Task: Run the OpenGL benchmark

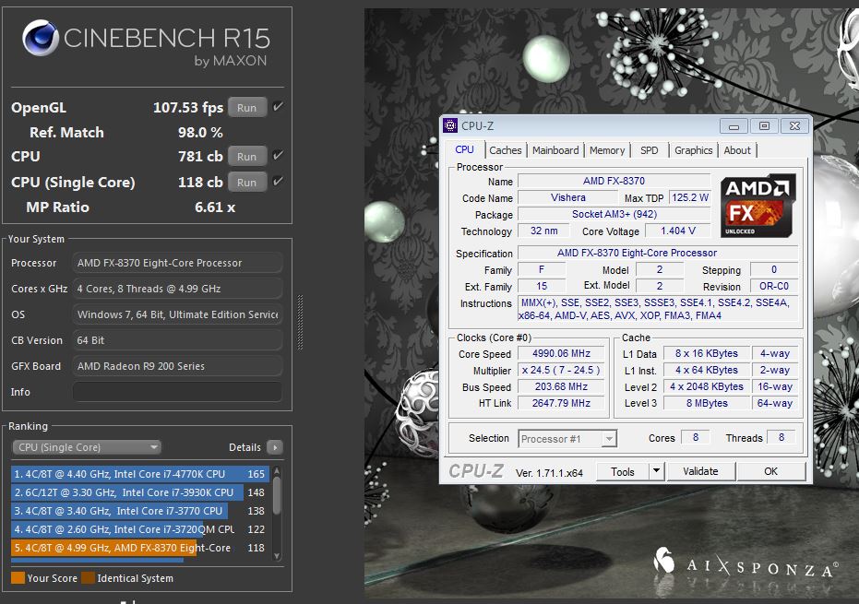Action: pos(247,108)
